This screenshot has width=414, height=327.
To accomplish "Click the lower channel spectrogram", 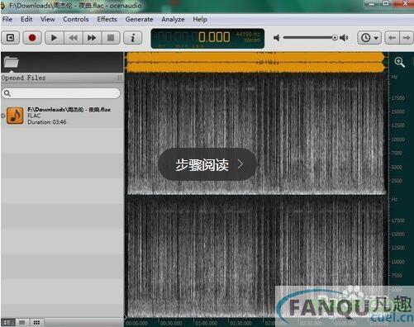I will point(256,256).
